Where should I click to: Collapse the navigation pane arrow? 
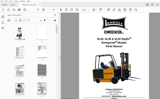(x=60, y=57)
